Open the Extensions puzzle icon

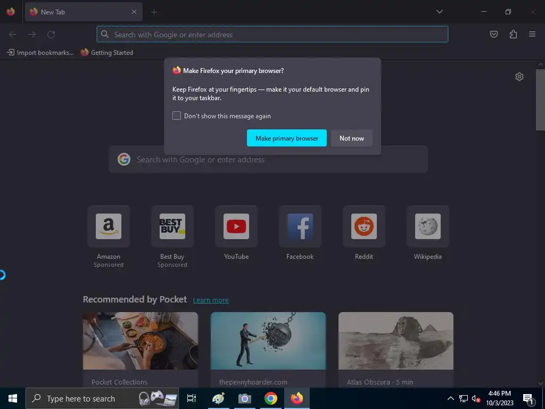[513, 34]
